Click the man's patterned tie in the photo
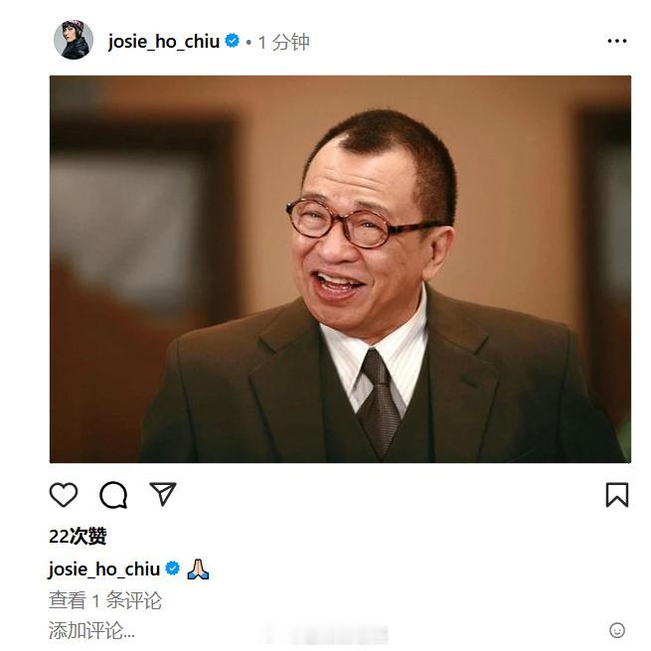Screen dimensions: 651x651 point(379,402)
